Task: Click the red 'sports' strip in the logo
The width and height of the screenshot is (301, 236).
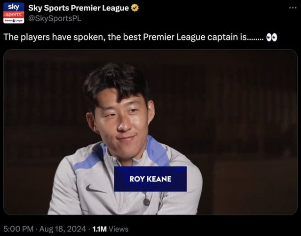Action: pos(14,15)
